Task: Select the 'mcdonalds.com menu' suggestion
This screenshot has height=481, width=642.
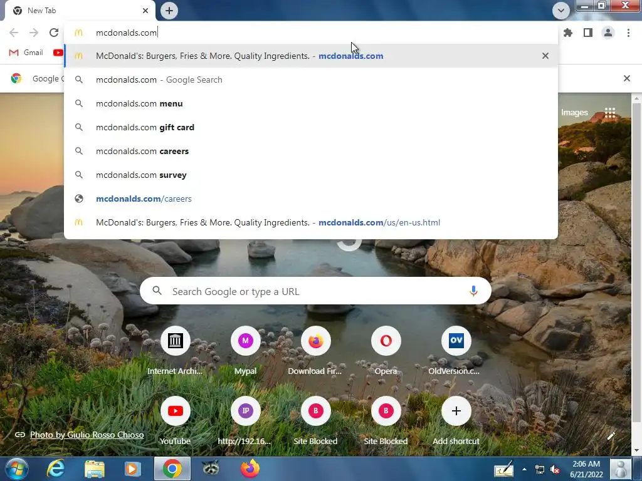Action: (x=311, y=103)
